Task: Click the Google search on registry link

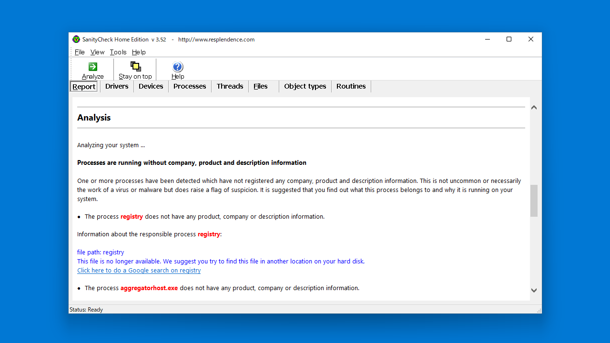Action: pos(139,270)
